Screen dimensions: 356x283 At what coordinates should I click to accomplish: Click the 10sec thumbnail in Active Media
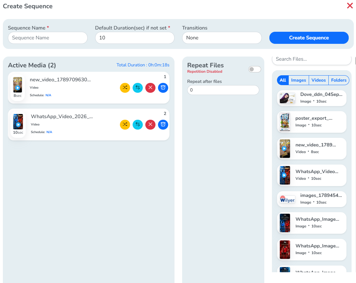point(18,122)
